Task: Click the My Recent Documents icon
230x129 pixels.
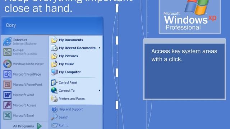Action: pos(54,48)
